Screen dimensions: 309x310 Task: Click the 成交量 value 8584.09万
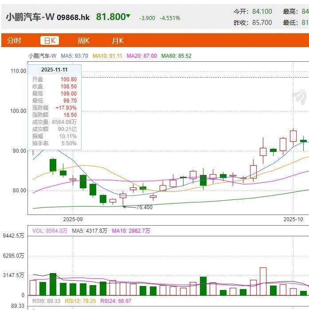click(64, 122)
